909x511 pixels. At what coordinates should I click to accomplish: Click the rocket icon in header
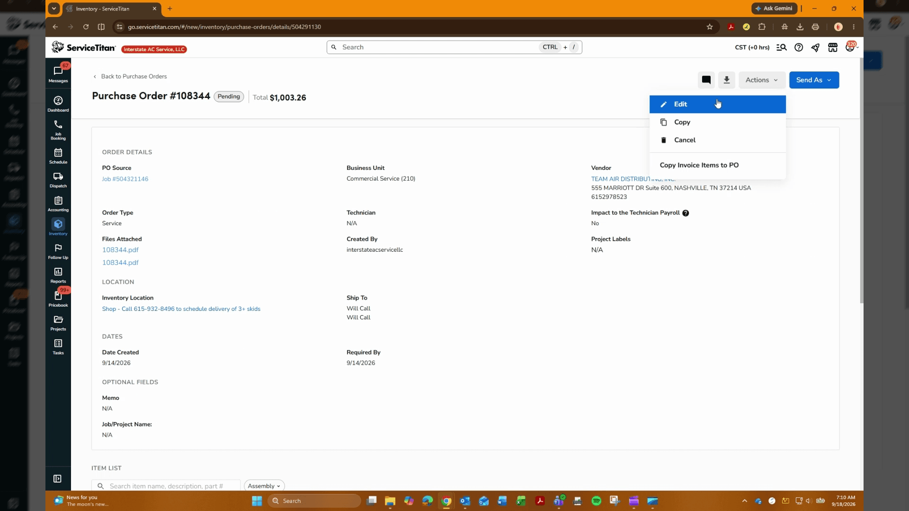tap(815, 47)
